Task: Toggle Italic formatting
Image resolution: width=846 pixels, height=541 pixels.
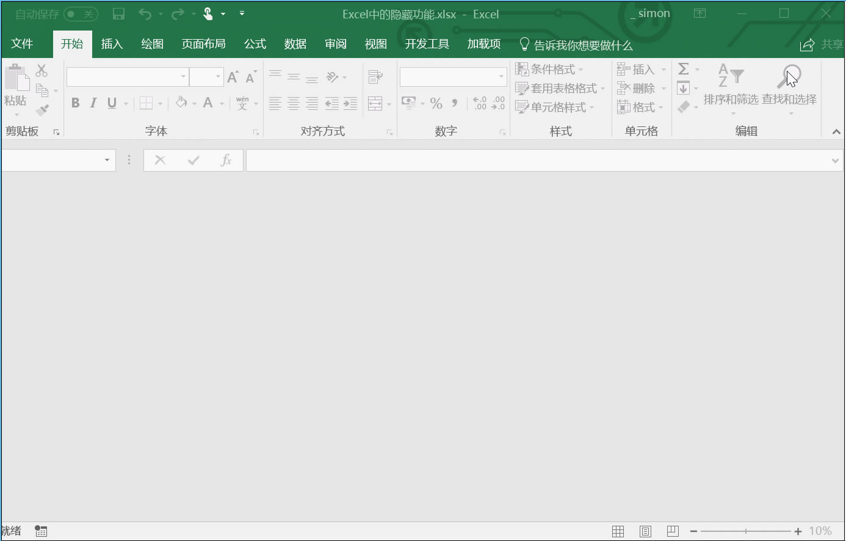Action: [x=93, y=103]
